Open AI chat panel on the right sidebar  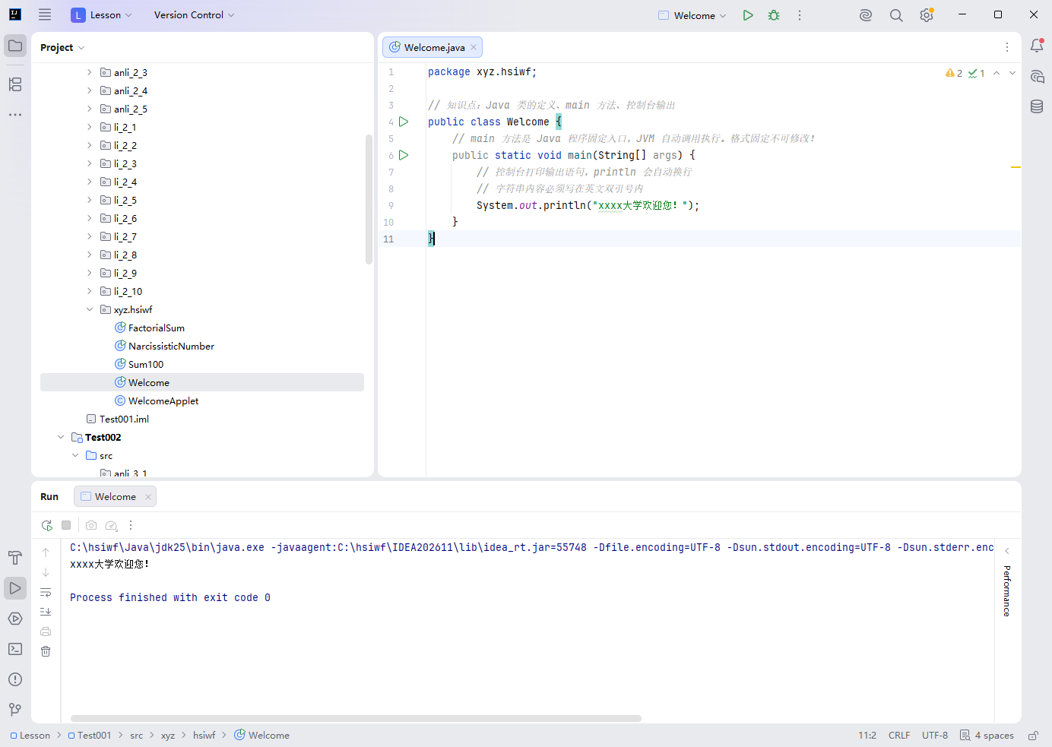pos(1037,76)
